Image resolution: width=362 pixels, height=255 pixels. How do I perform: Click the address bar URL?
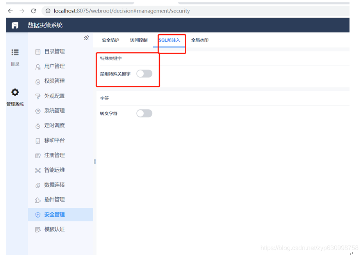[122, 11]
